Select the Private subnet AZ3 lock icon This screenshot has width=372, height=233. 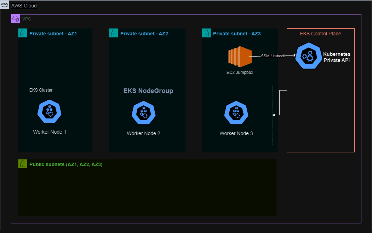206,33
